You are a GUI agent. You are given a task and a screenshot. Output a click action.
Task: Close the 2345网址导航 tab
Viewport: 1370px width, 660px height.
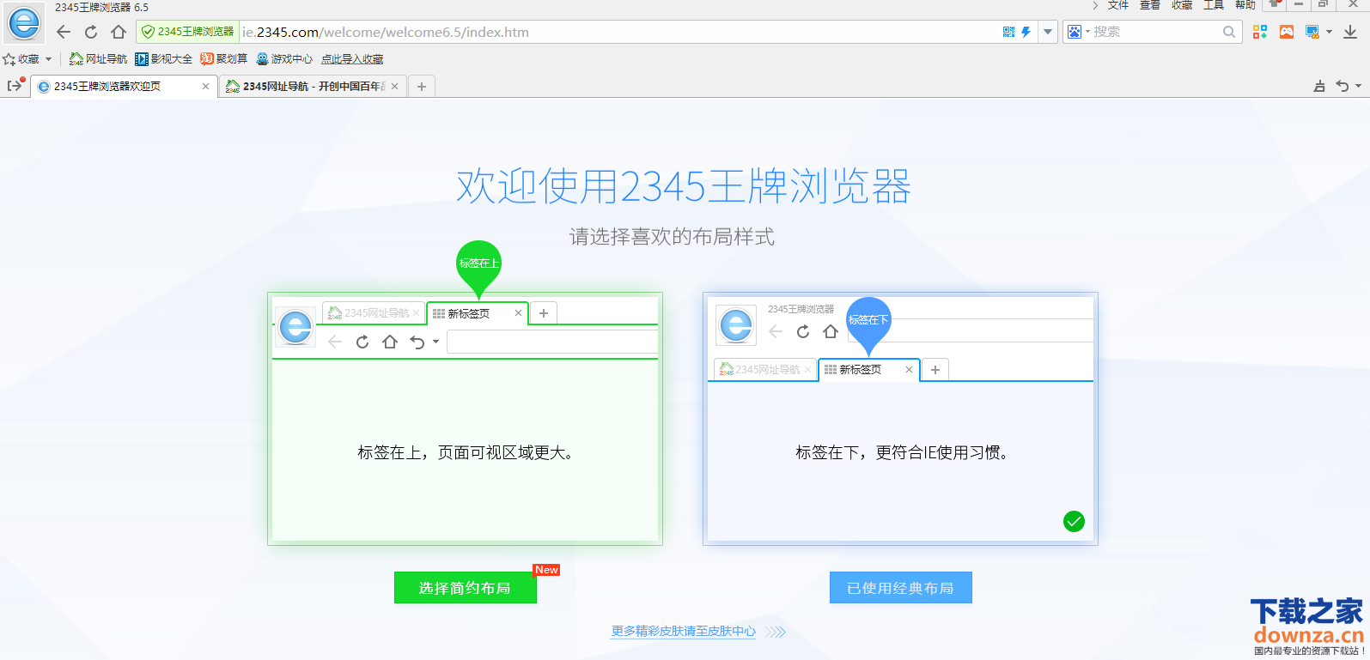[x=394, y=86]
